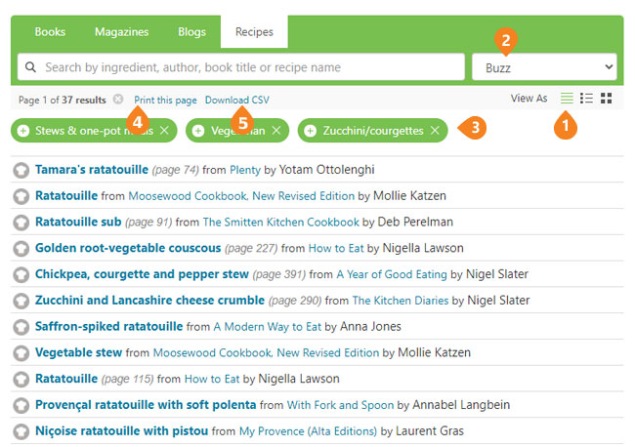Open Golden root-vegetable couscous recipe
The height and width of the screenshot is (447, 635).
tap(128, 248)
